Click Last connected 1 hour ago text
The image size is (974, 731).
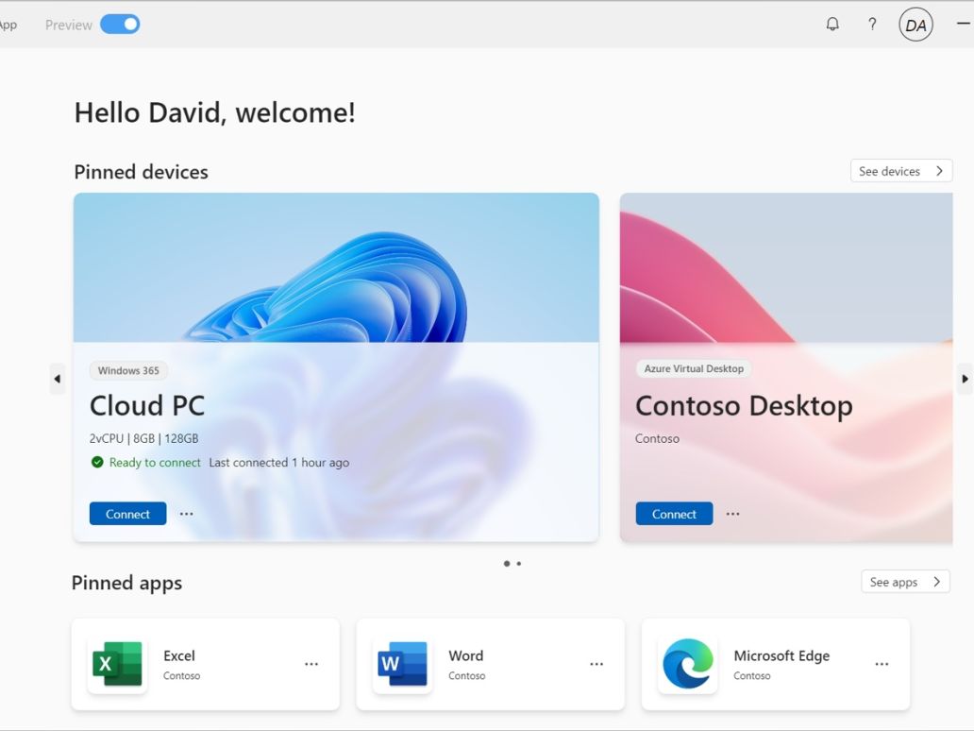(x=279, y=463)
